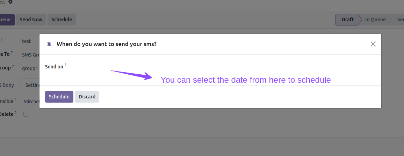Click the partially visible Queue button

[x=6, y=20]
